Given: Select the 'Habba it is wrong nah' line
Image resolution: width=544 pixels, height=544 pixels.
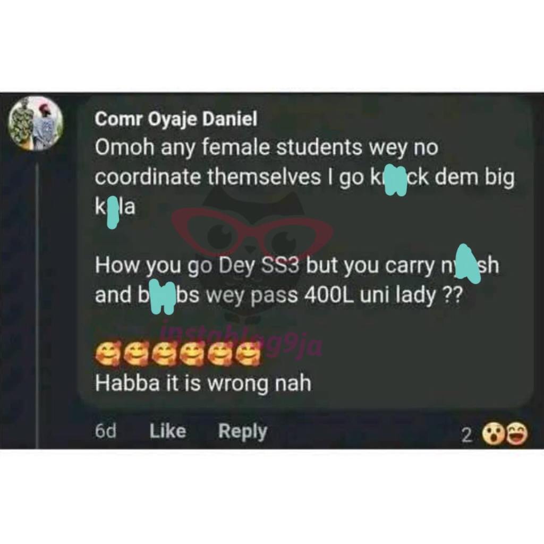Looking at the screenshot, I should pyautogui.click(x=203, y=384).
